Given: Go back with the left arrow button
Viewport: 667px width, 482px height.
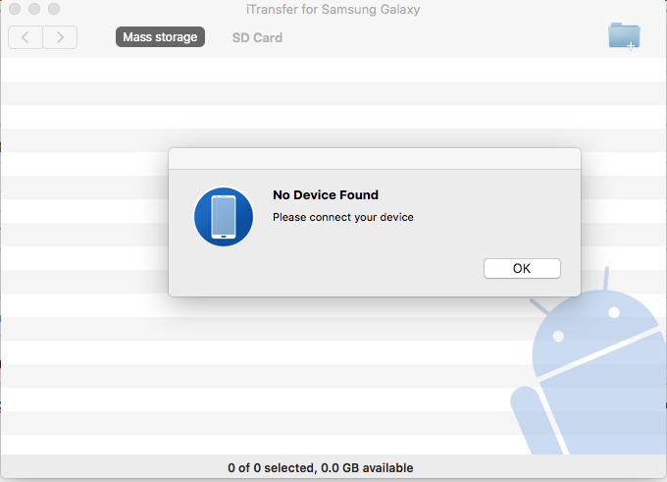Looking at the screenshot, I should [x=26, y=37].
